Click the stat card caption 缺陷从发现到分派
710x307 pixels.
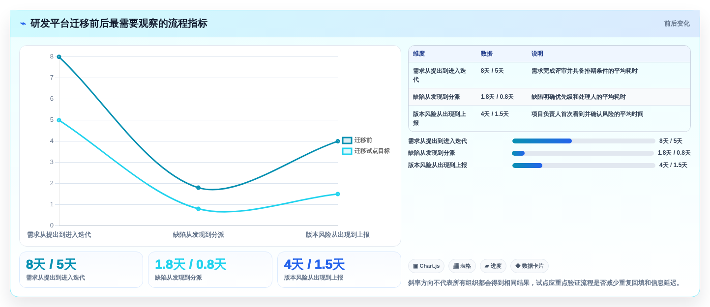[x=178, y=278]
